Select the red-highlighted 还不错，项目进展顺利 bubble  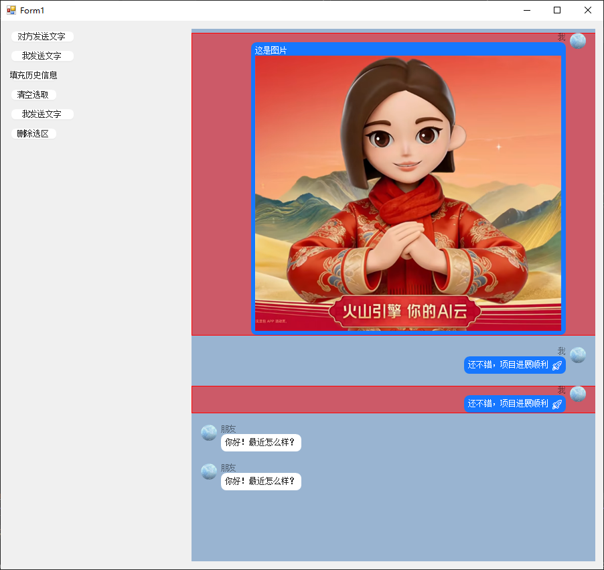click(x=515, y=404)
